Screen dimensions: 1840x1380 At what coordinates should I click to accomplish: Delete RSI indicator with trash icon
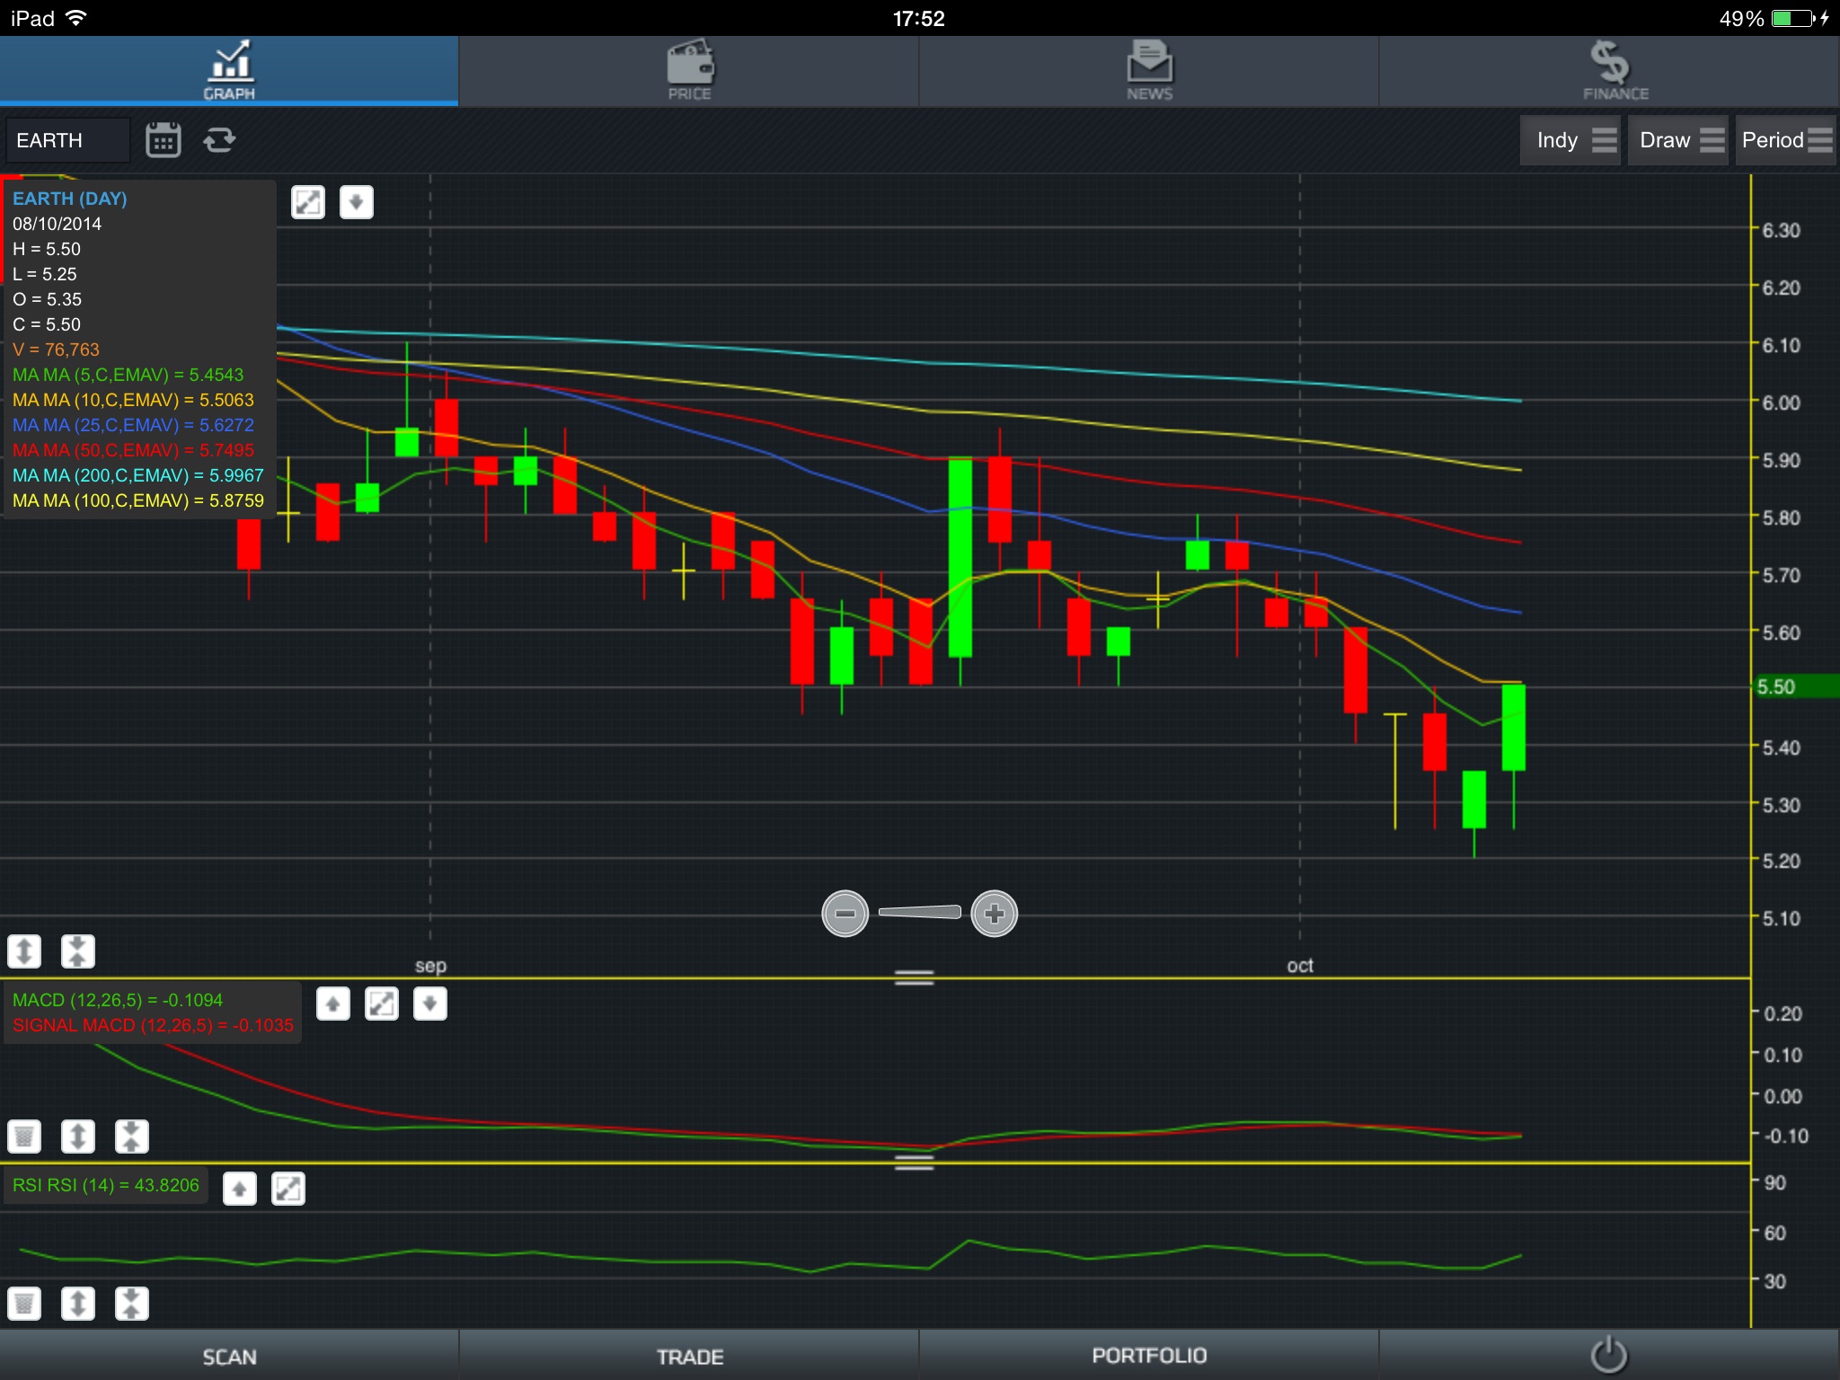pos(24,1304)
